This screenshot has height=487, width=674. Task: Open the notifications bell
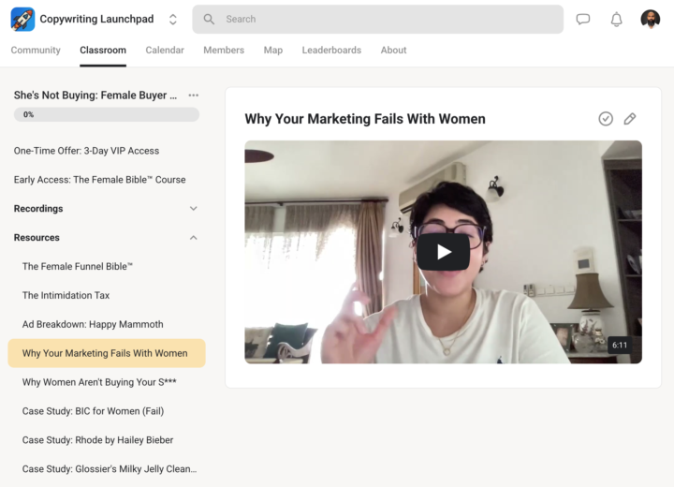[616, 20]
